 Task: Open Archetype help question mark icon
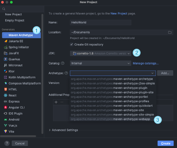(x=66, y=73)
